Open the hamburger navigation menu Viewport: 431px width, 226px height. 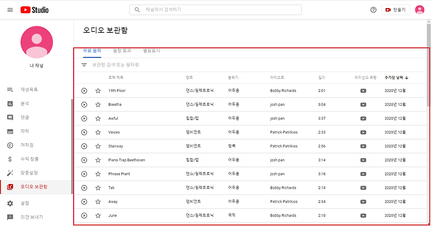click(10, 10)
